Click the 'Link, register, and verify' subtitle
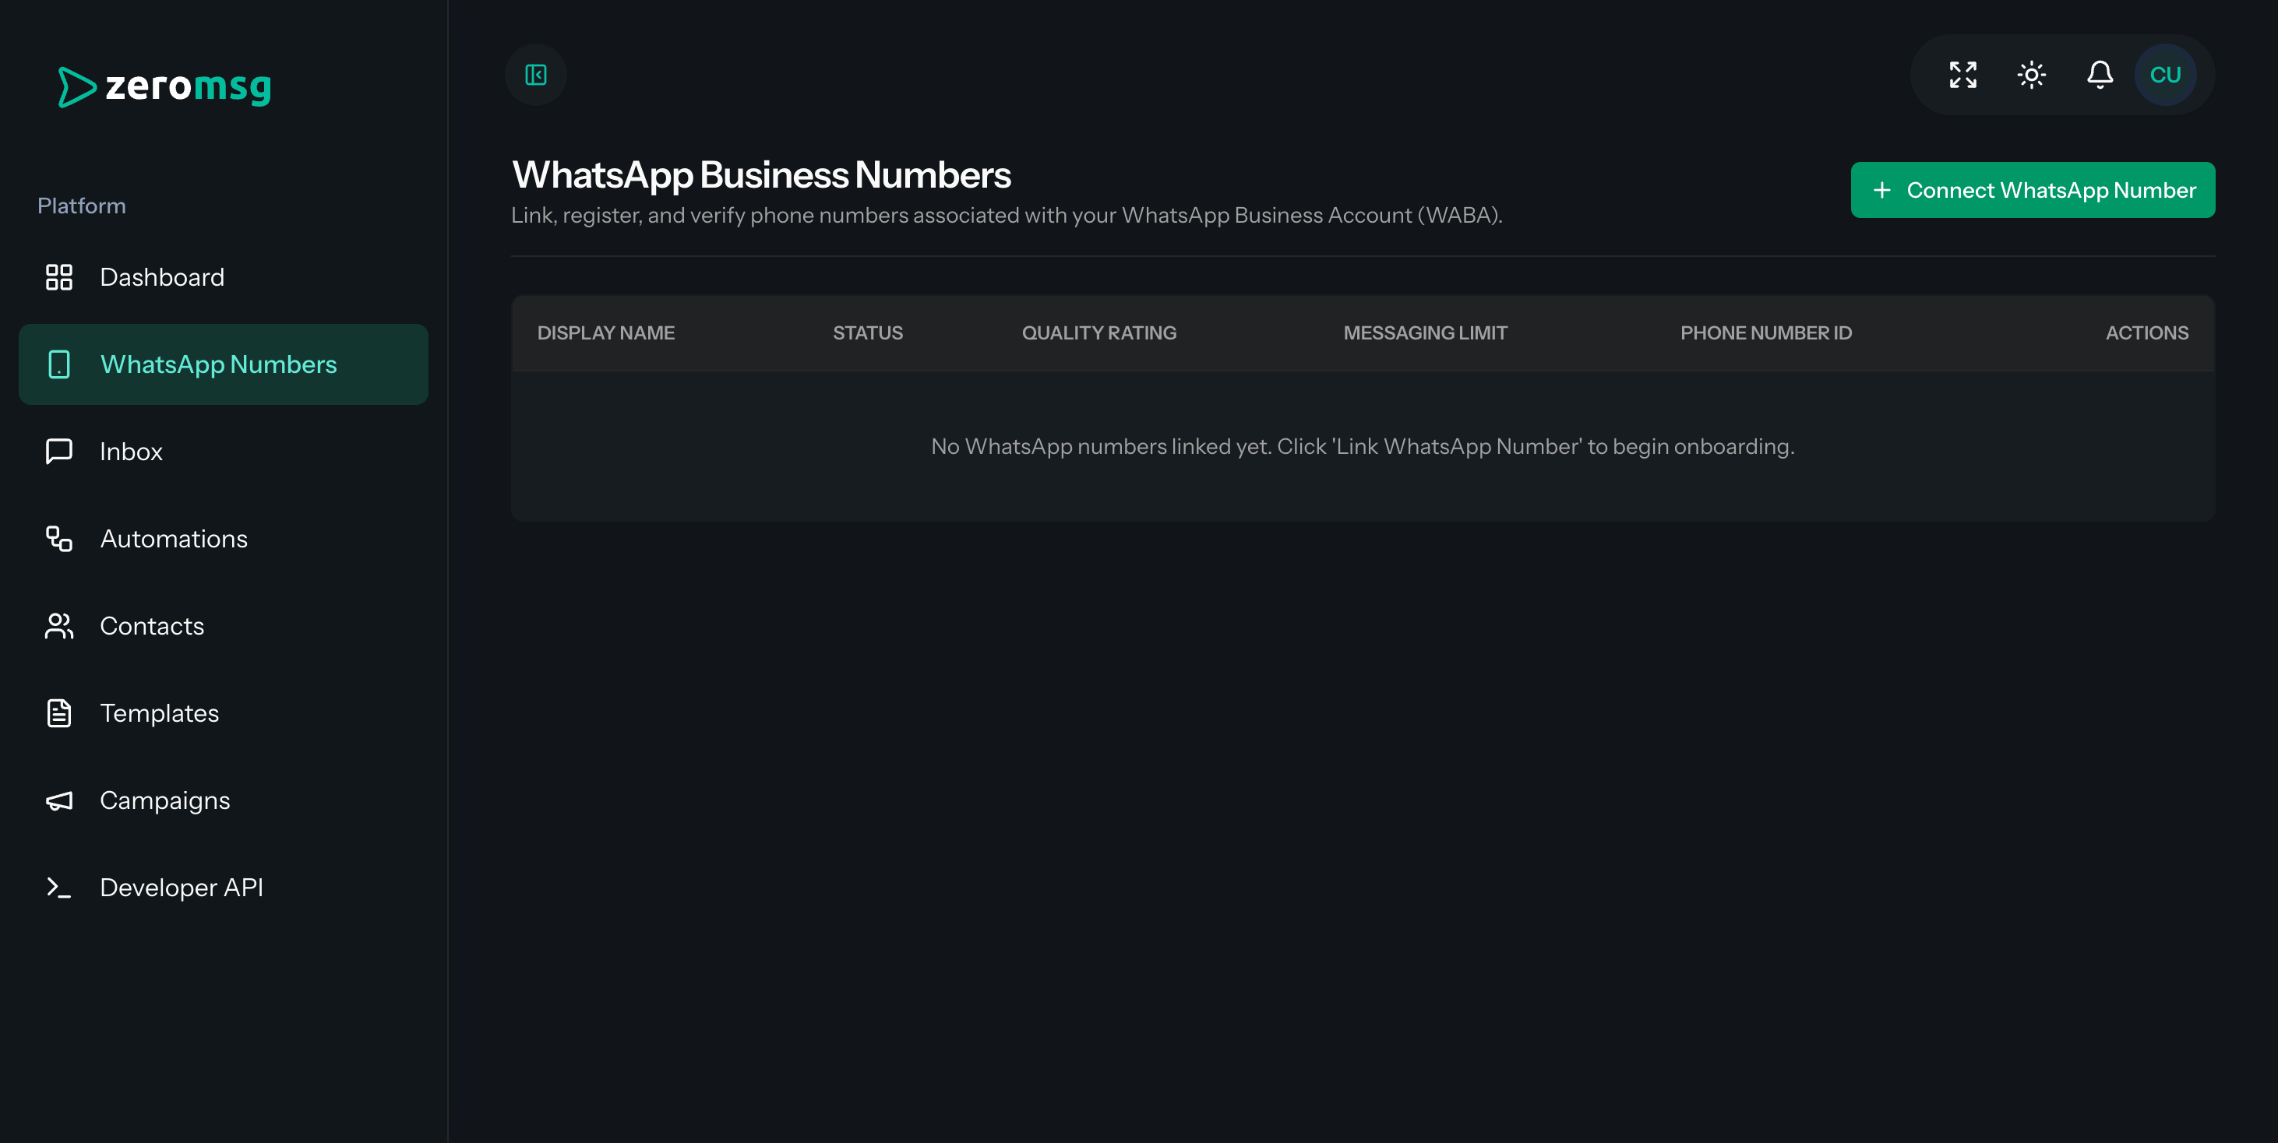Screen dimensions: 2278x1143 1007,215
